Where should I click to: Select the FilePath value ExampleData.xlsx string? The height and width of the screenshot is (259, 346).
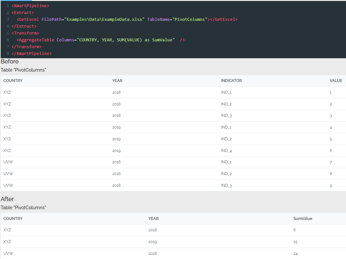click(x=104, y=20)
